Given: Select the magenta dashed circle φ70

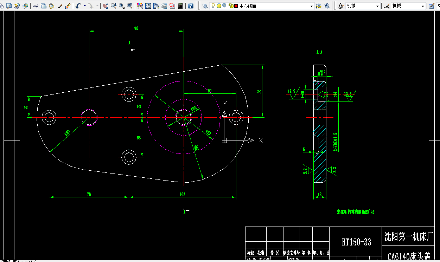Looking at the screenshot, I should click(x=183, y=117).
